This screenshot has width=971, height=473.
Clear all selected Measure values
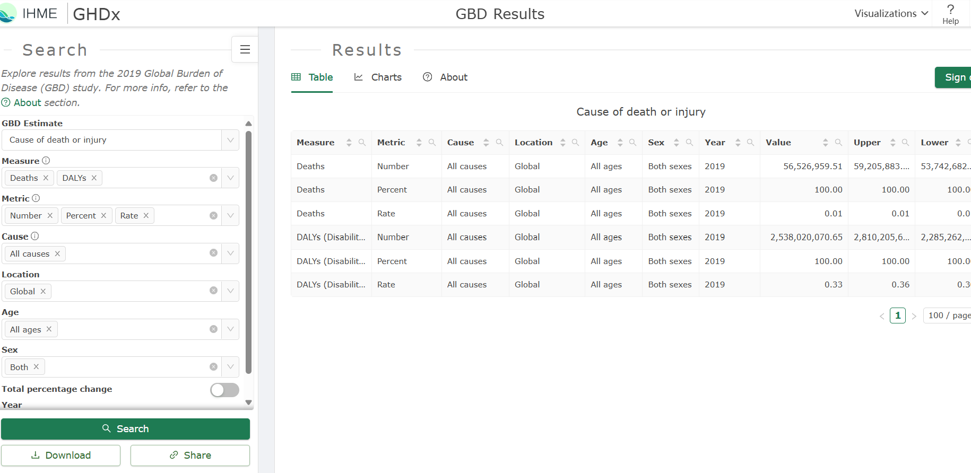(213, 178)
